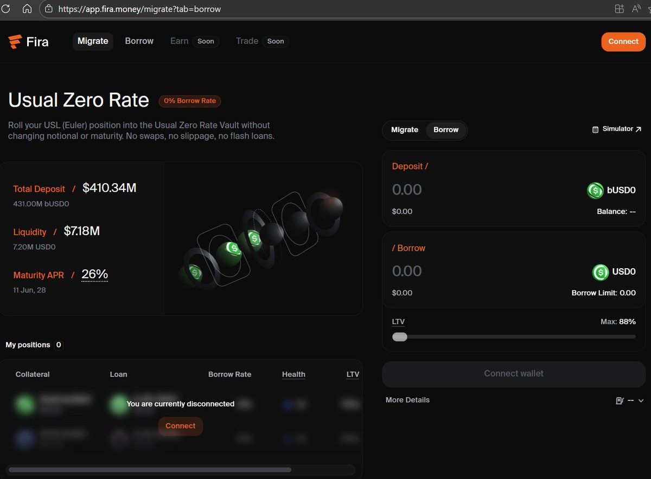Screen dimensions: 651x479
Task: Click the orange Connect button in header
Action: [623, 42]
